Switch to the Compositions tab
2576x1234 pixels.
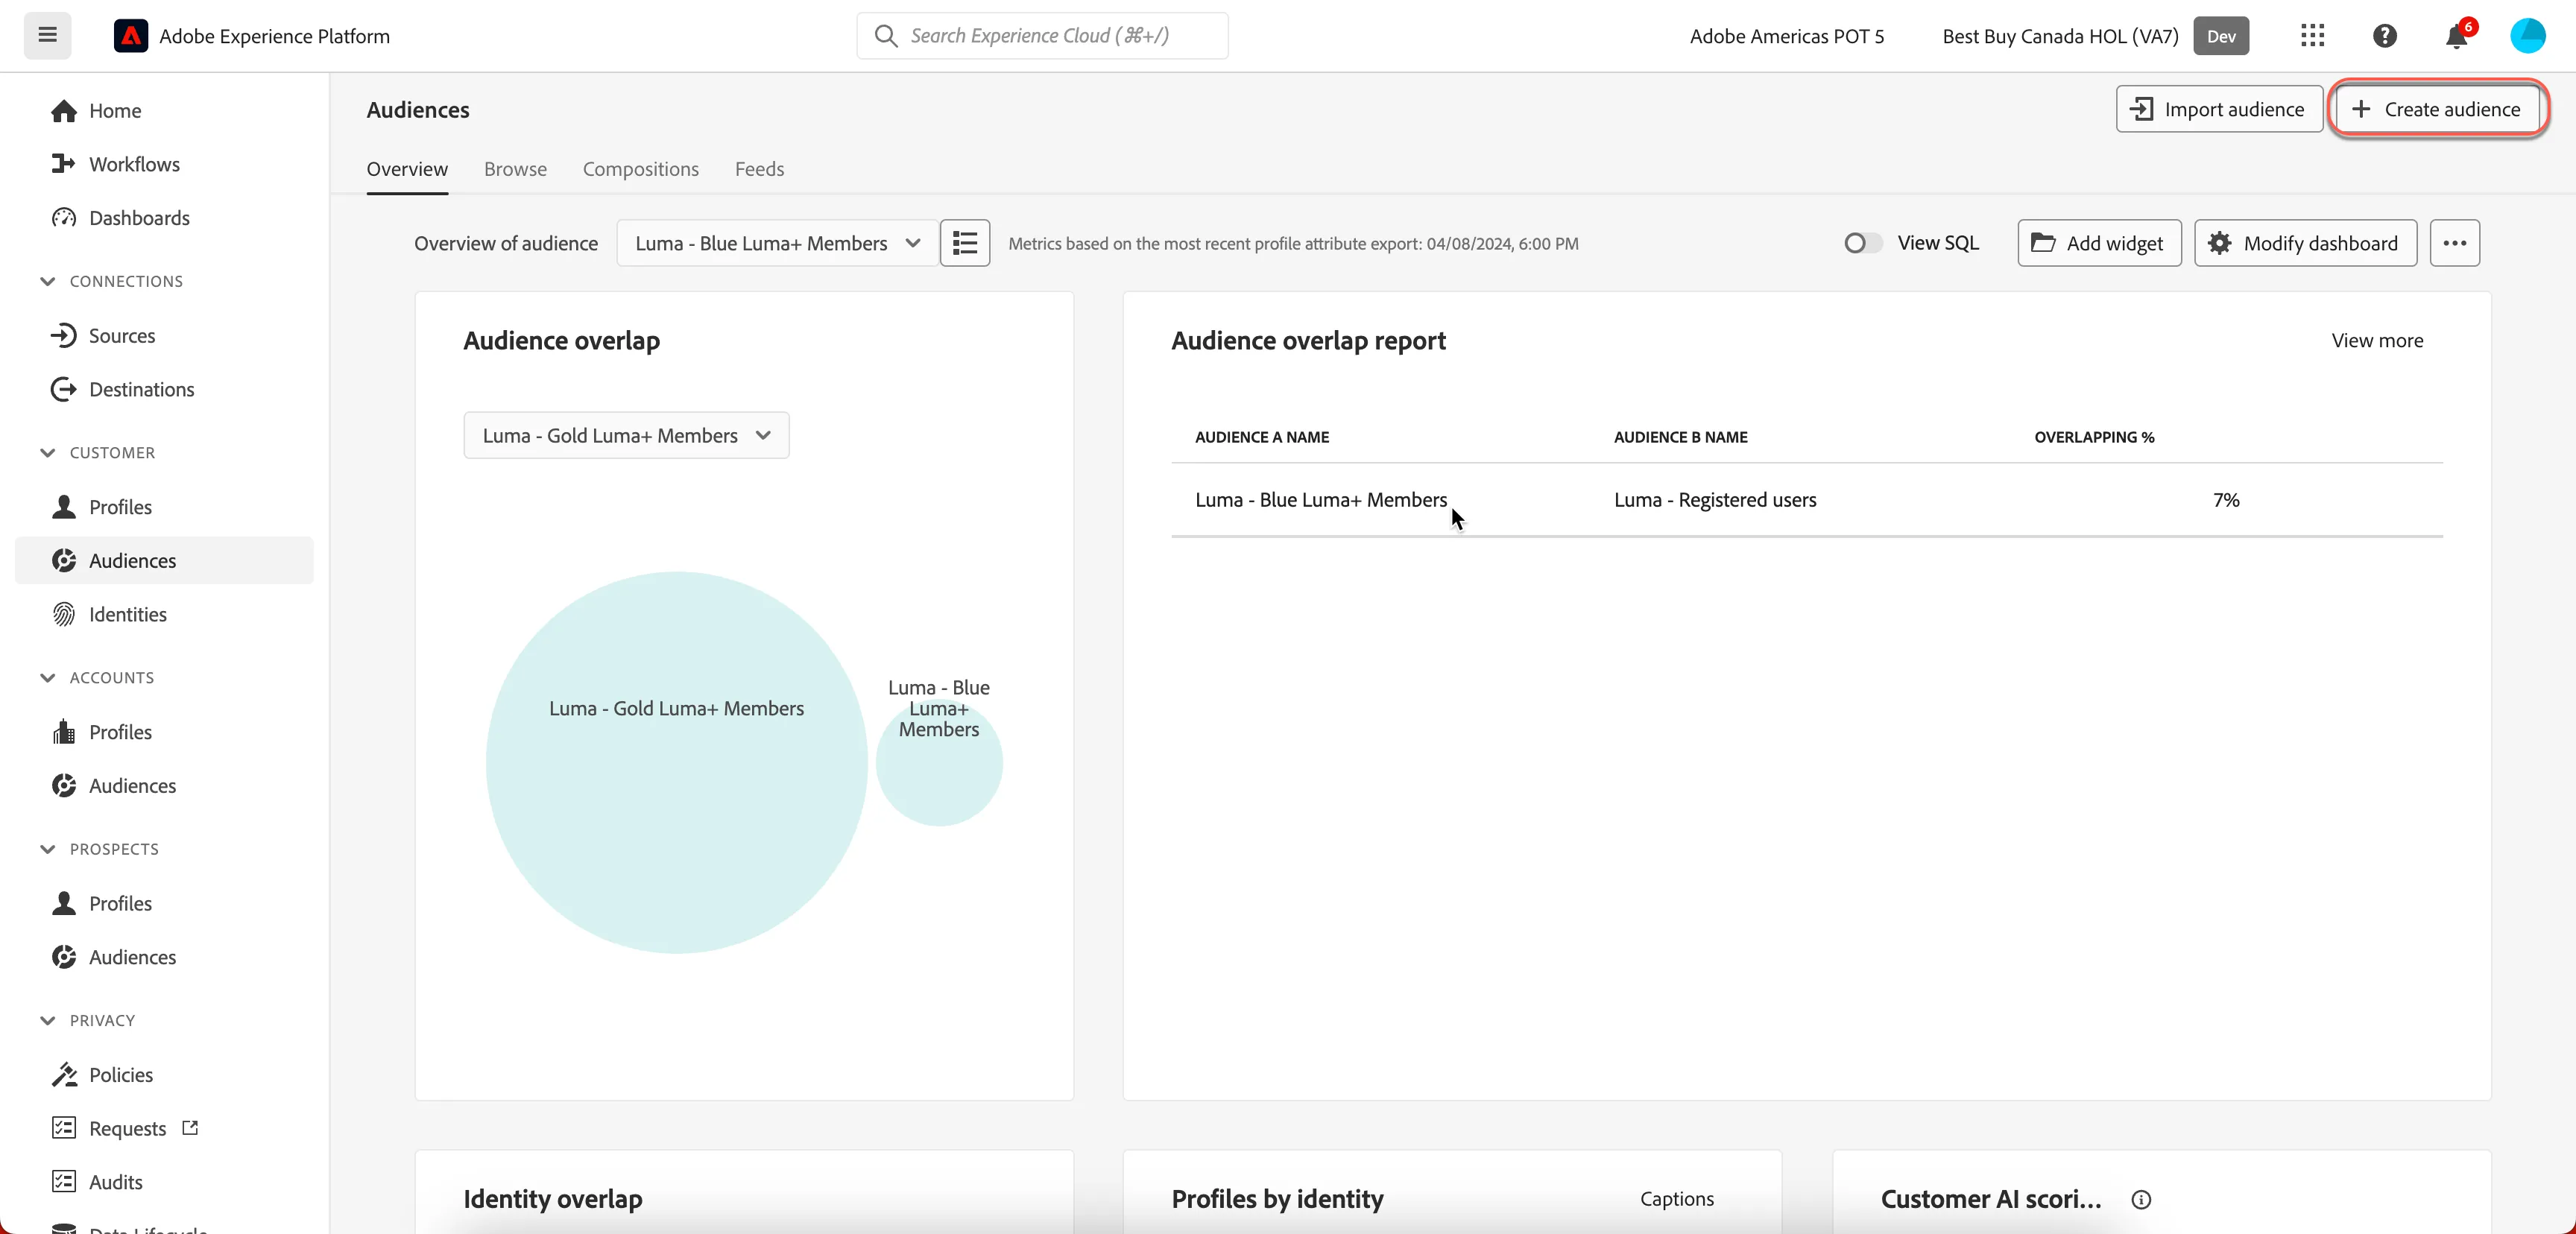click(641, 169)
